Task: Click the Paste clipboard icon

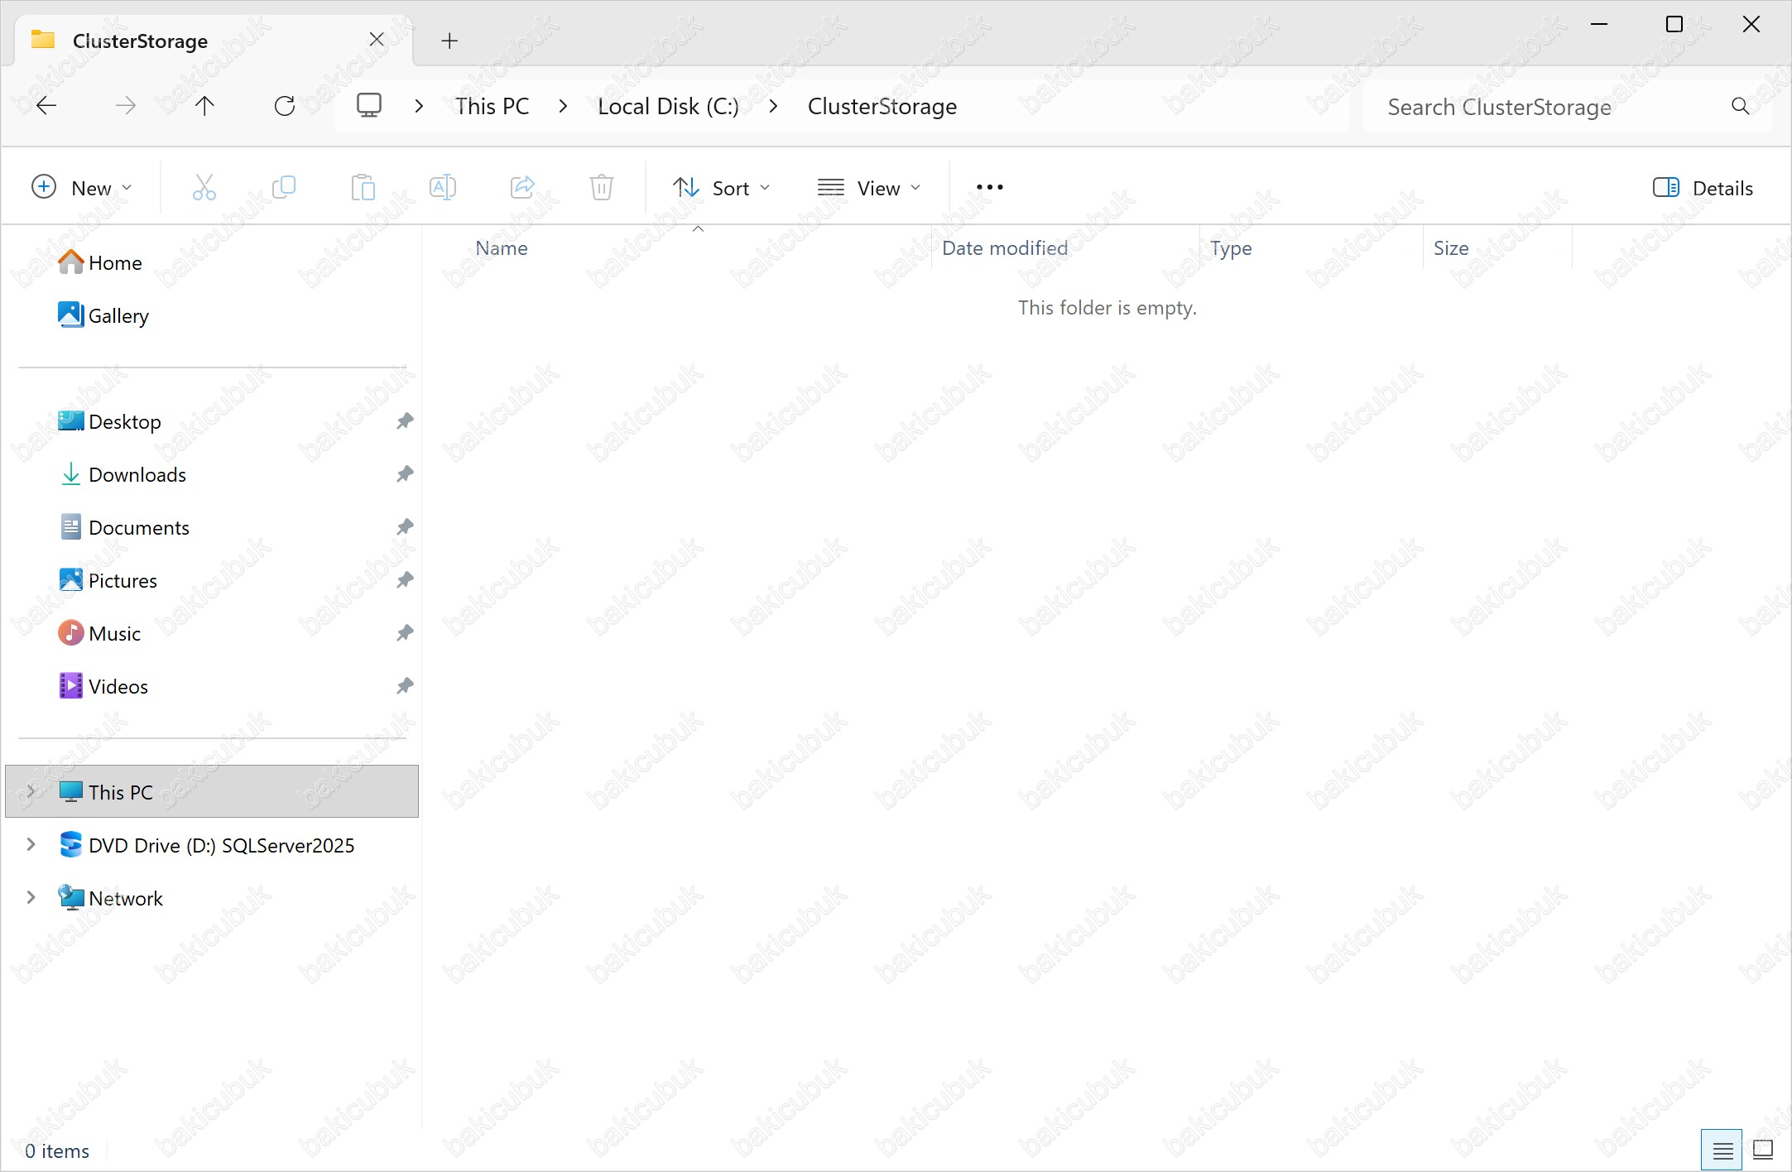Action: point(363,188)
